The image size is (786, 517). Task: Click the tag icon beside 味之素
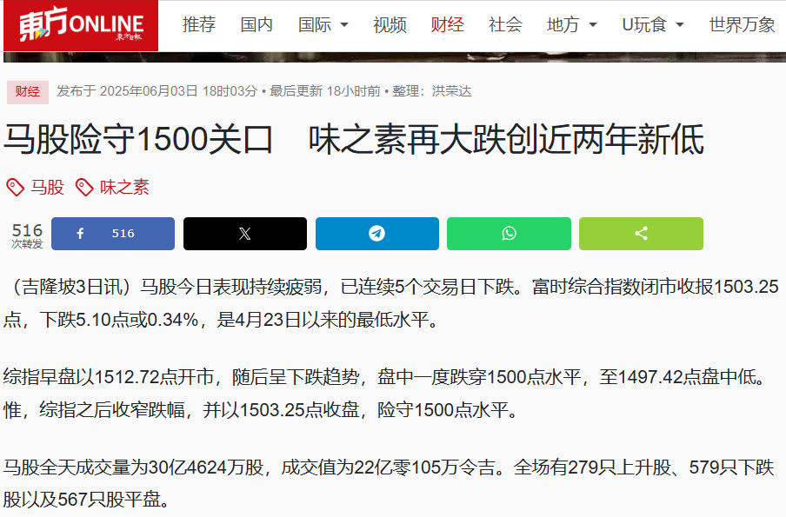(x=84, y=188)
